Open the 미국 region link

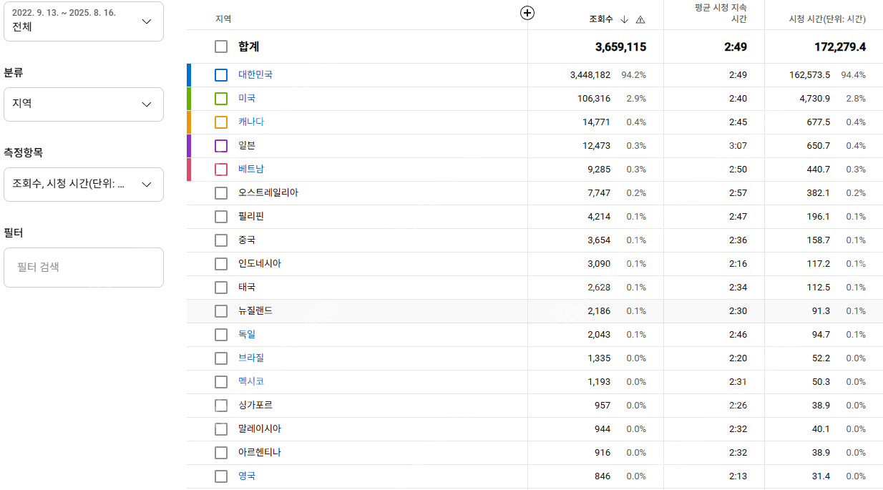[x=247, y=98]
